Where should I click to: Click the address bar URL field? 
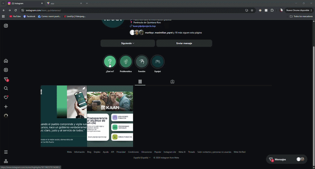pos(133,10)
